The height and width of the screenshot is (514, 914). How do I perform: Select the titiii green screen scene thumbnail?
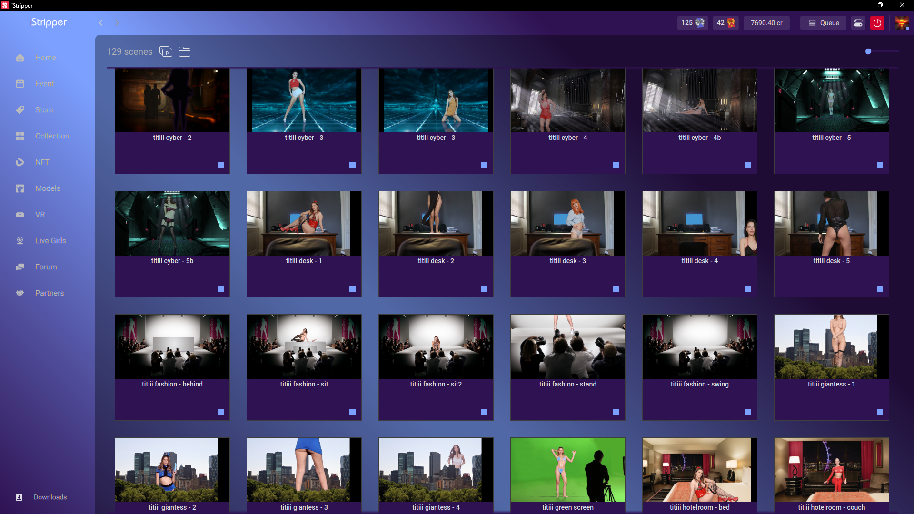[567, 470]
